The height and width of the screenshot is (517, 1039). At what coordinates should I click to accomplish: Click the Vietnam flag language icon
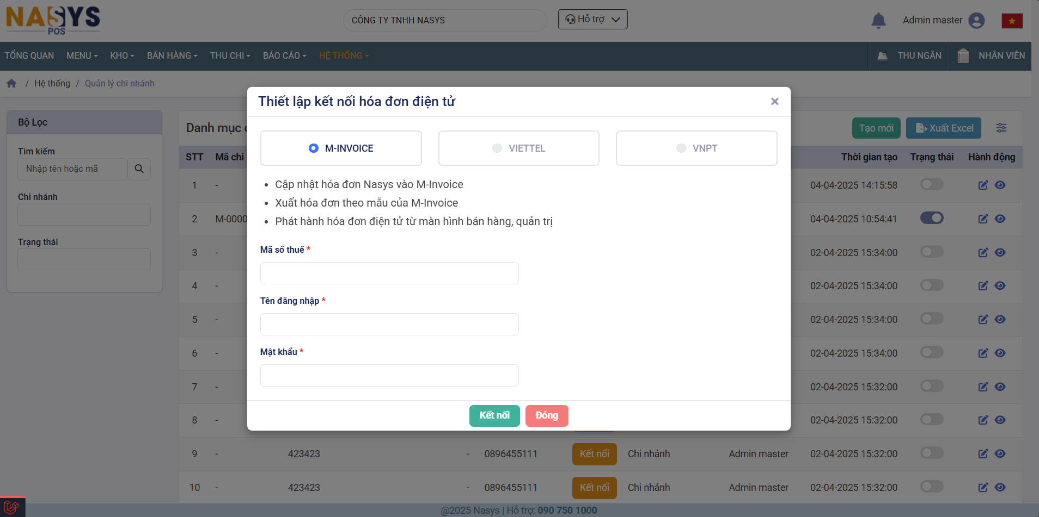[1012, 21]
